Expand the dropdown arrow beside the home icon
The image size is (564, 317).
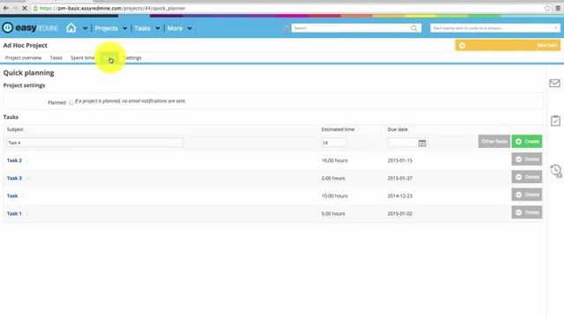pyautogui.click(x=85, y=28)
